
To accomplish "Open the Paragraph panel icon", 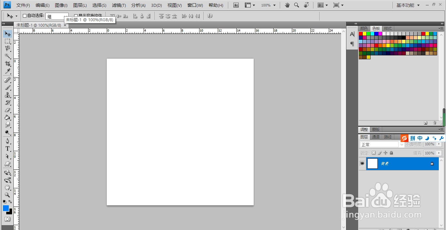I will (352, 44).
